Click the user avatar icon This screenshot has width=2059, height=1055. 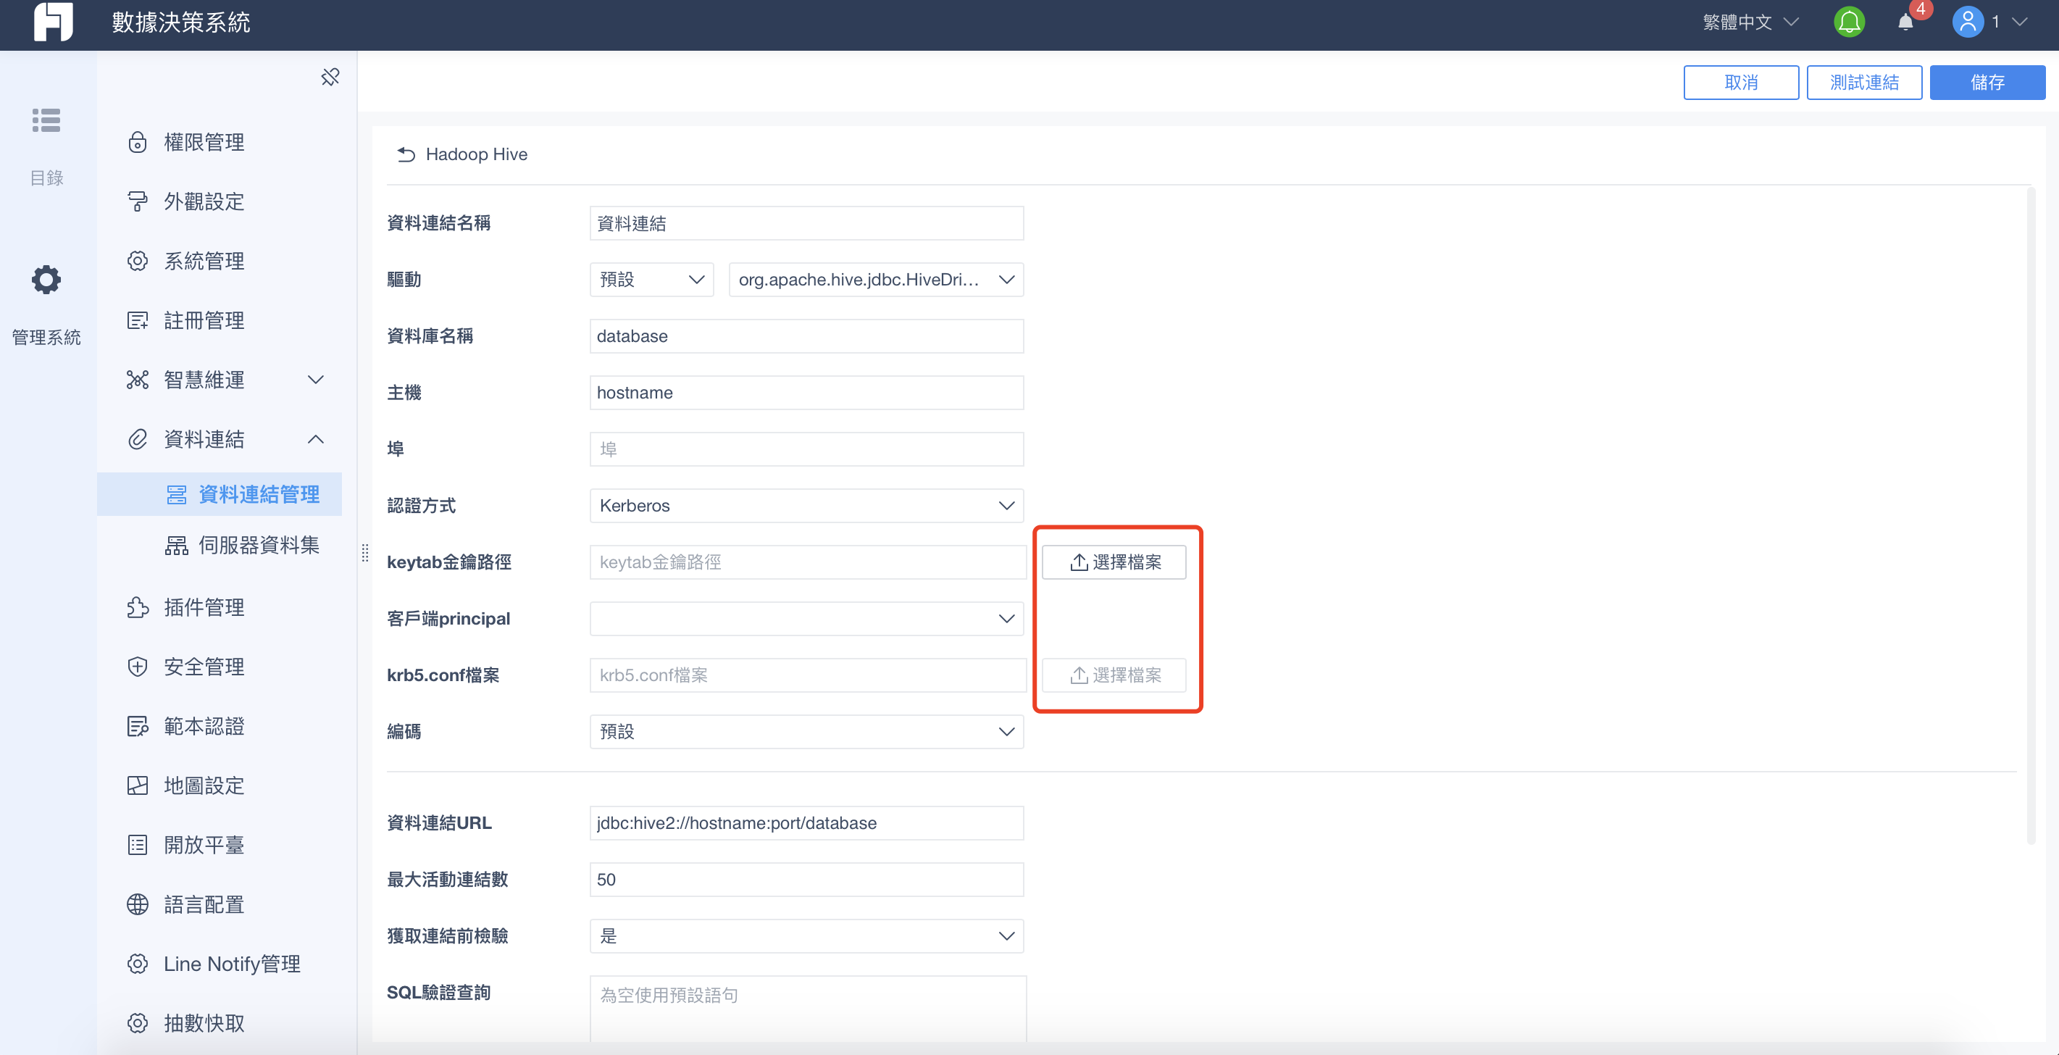tap(1968, 22)
